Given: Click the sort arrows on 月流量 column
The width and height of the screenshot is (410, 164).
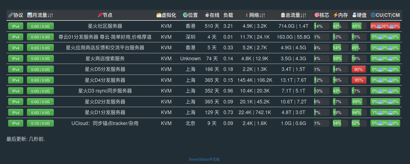Looking at the screenshot, I should coord(50,15).
